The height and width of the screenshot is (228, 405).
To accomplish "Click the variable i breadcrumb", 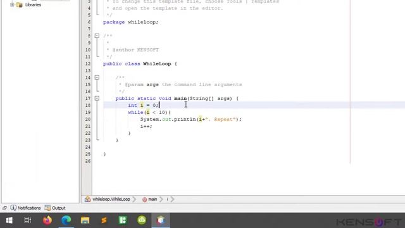I will click(167, 199).
